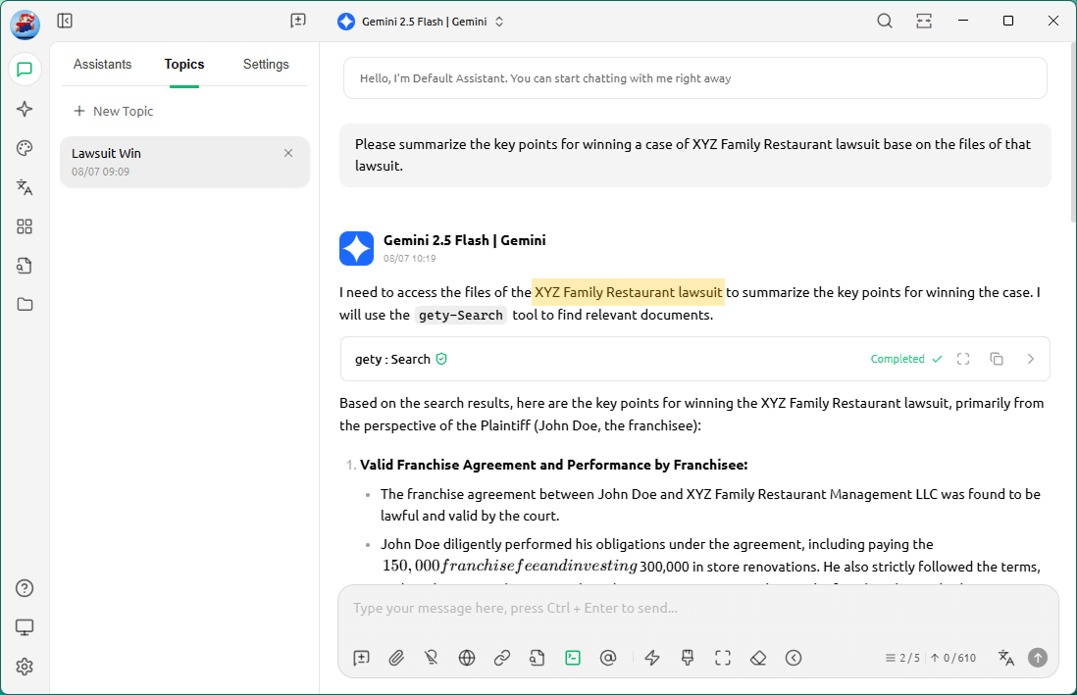Screen dimensions: 1077x695
Task: Focus the message input field
Action: (697, 608)
